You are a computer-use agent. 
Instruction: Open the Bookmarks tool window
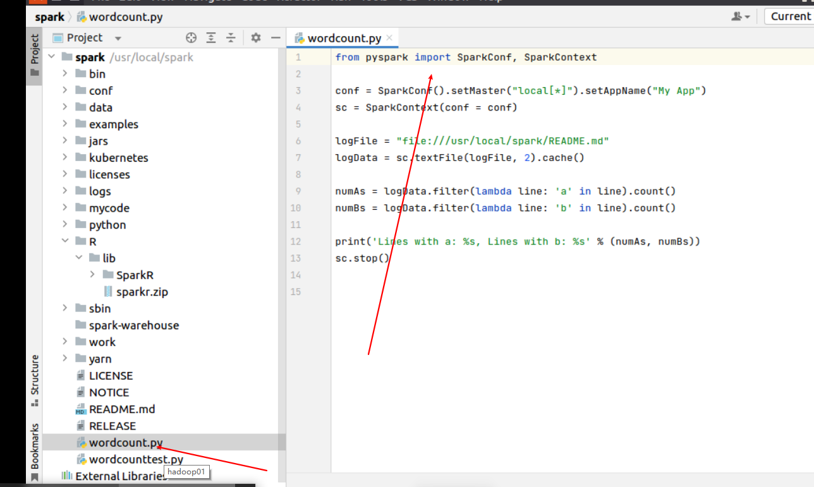click(x=34, y=452)
